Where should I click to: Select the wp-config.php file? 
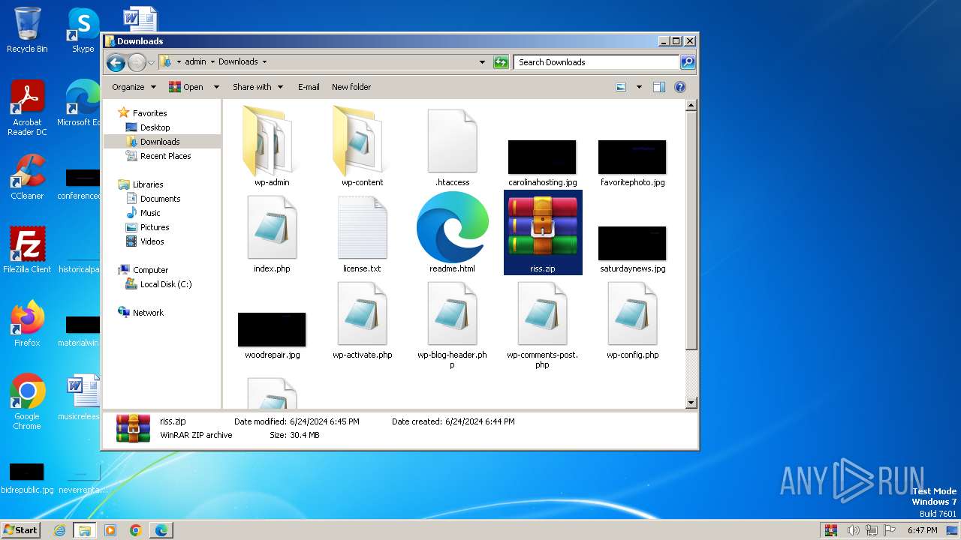pos(632,321)
